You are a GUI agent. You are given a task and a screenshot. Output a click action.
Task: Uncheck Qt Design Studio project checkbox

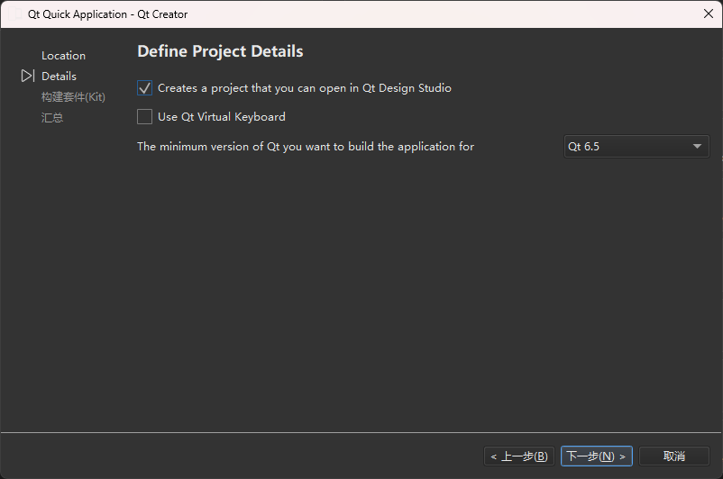145,88
